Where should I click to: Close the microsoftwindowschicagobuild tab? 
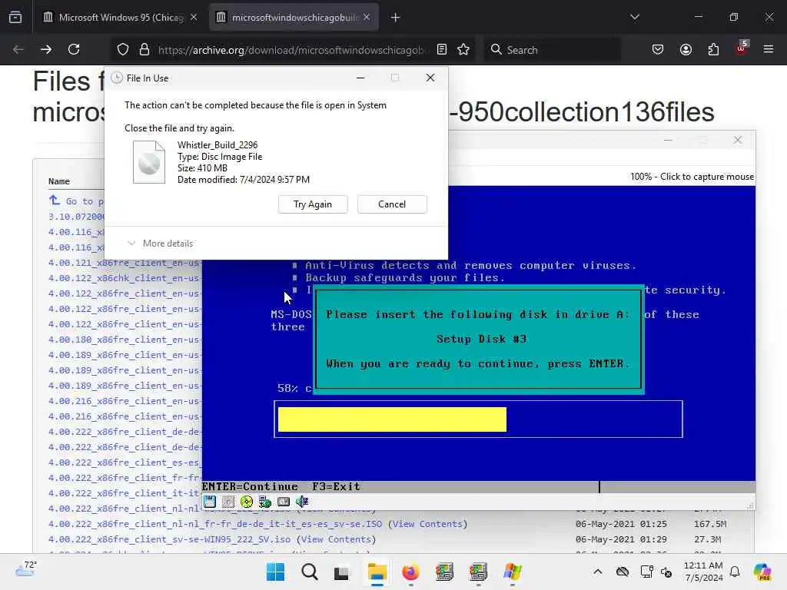[367, 17]
